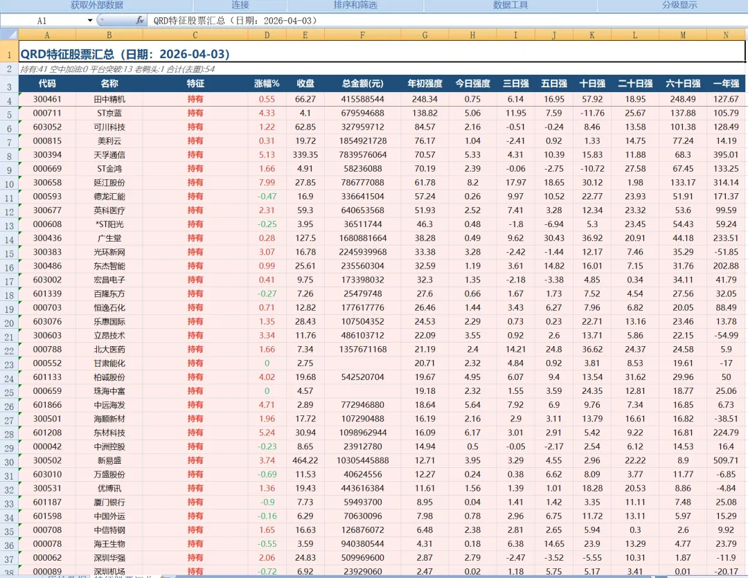
Task: Click the name cell 天孚通信
Action: tap(109, 154)
